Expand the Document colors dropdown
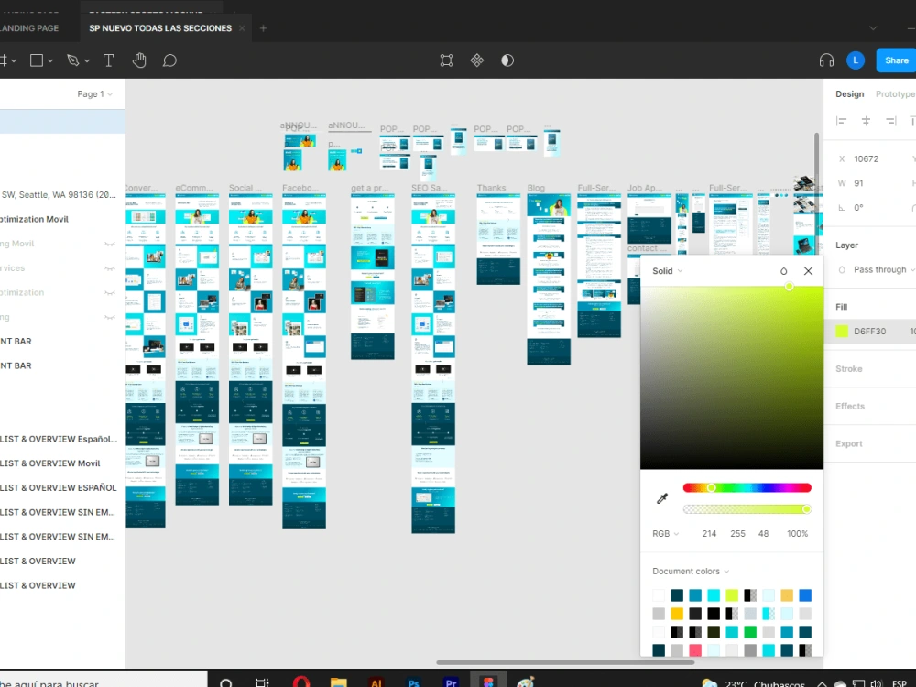The width and height of the screenshot is (916, 687). 691,572
